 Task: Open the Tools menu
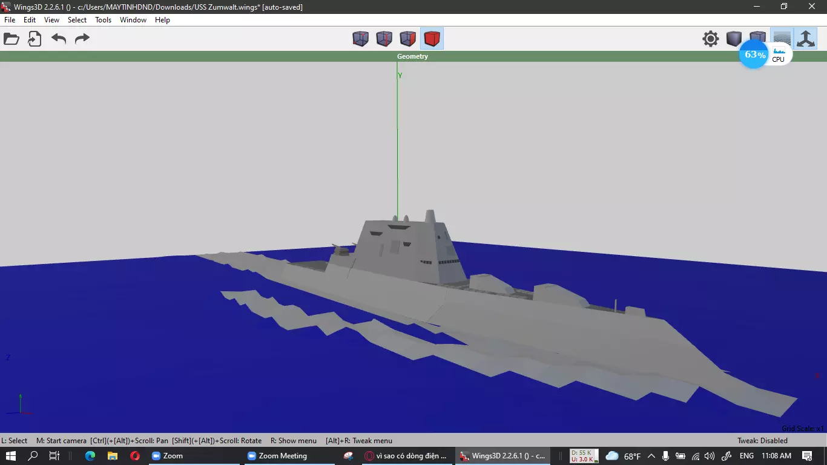(104, 20)
